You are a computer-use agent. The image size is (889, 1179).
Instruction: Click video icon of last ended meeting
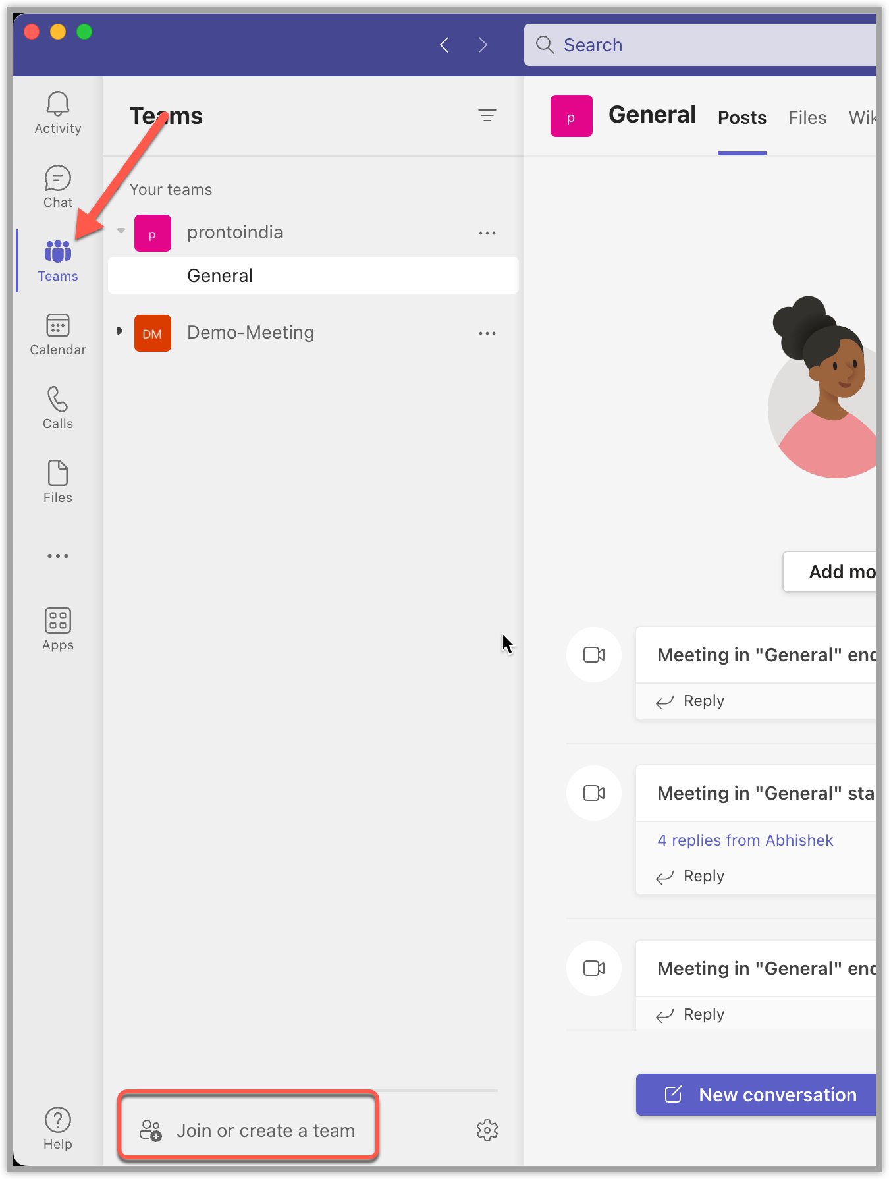(x=594, y=968)
